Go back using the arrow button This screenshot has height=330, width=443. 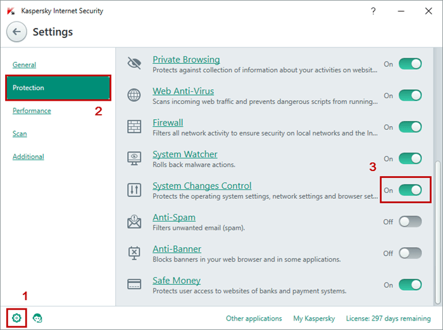(x=16, y=32)
